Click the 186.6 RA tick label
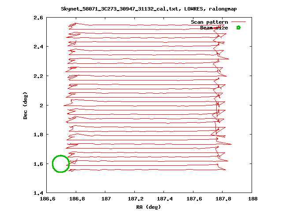 coord(47,199)
